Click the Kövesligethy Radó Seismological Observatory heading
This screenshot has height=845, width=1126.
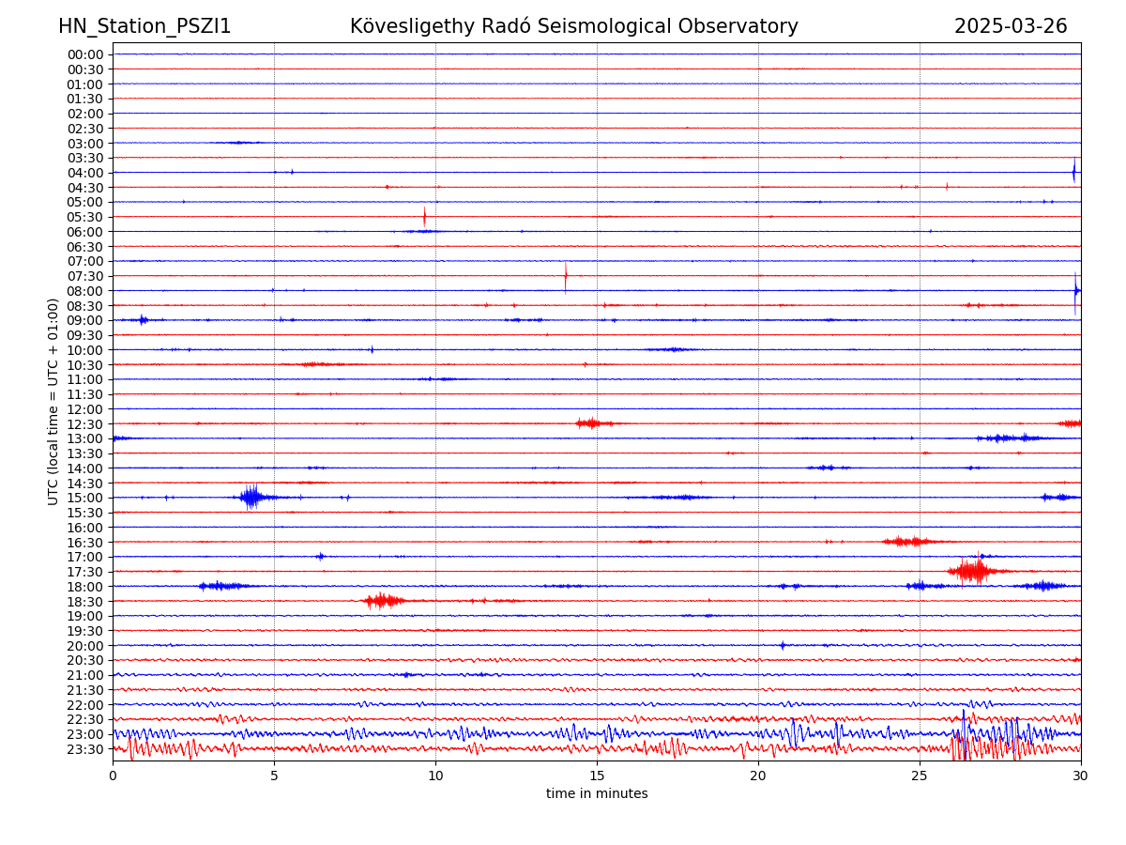coord(573,26)
